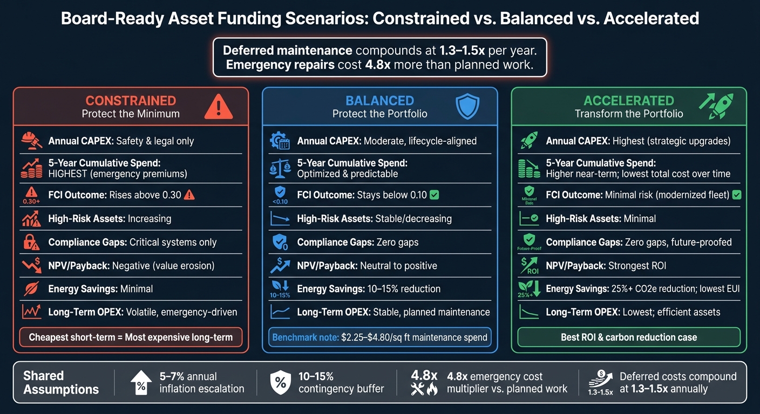Click Long-Term OPEX: Stable, planned maintenance
The image size is (760, 414).
pyautogui.click(x=393, y=312)
